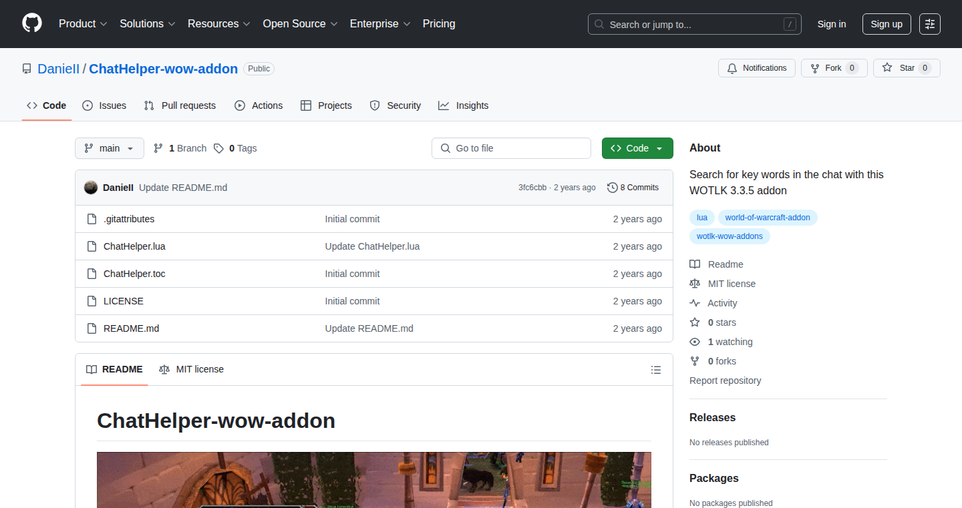View 0 stars stargazers link
Viewport: 962px width, 508px height.
coord(713,322)
